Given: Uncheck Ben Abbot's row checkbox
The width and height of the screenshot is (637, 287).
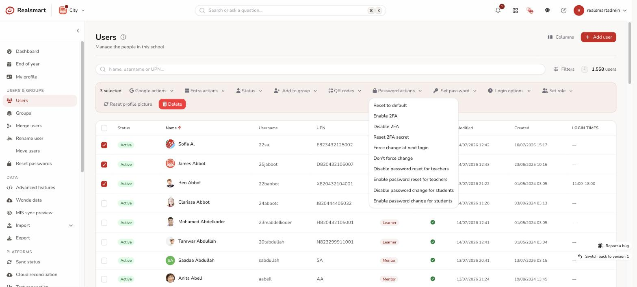Looking at the screenshot, I should 104,184.
